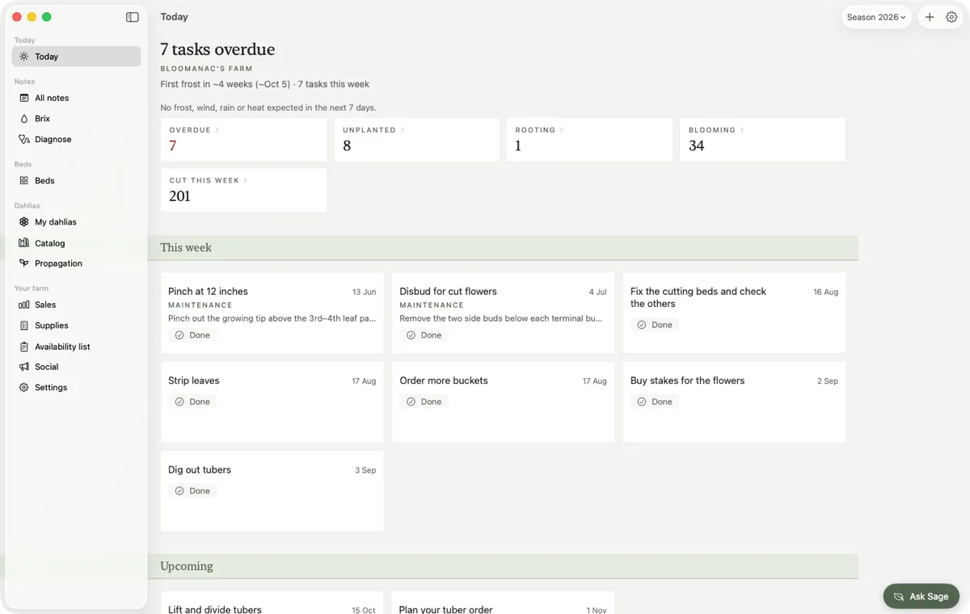Open the Overdue 7 stat card
The height and width of the screenshot is (614, 970).
click(x=243, y=140)
